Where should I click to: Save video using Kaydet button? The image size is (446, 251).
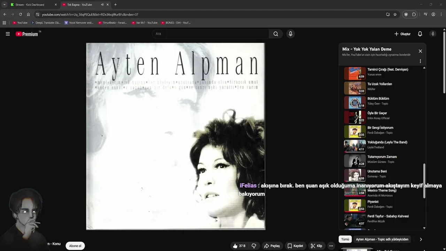[295, 246]
